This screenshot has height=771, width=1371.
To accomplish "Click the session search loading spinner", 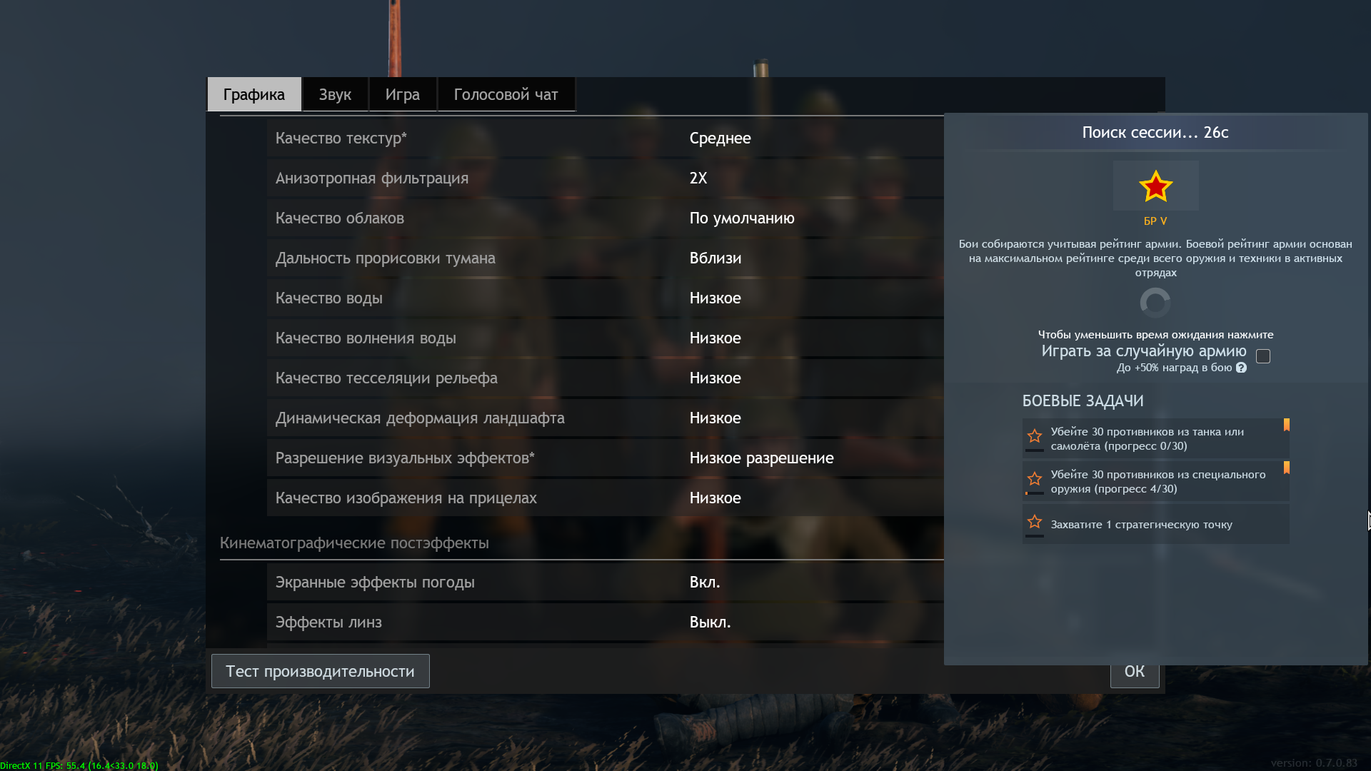I will pos(1155,303).
